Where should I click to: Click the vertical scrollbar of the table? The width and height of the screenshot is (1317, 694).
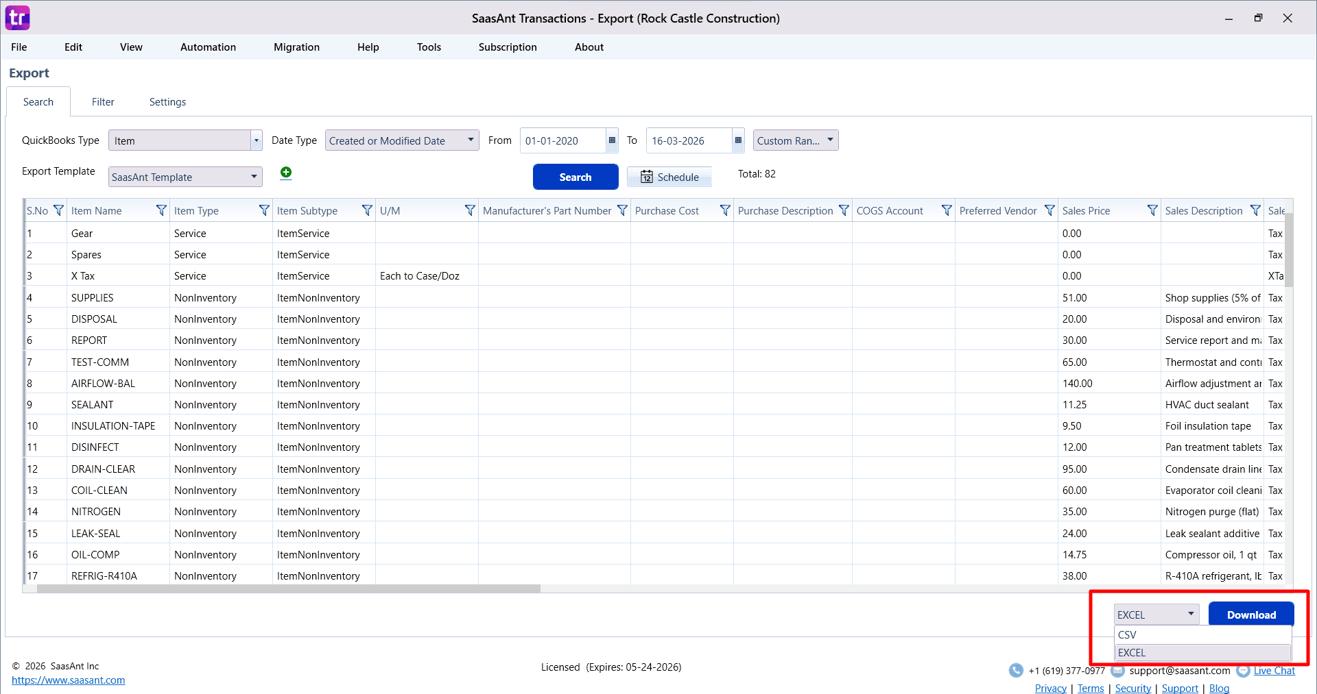point(1289,250)
